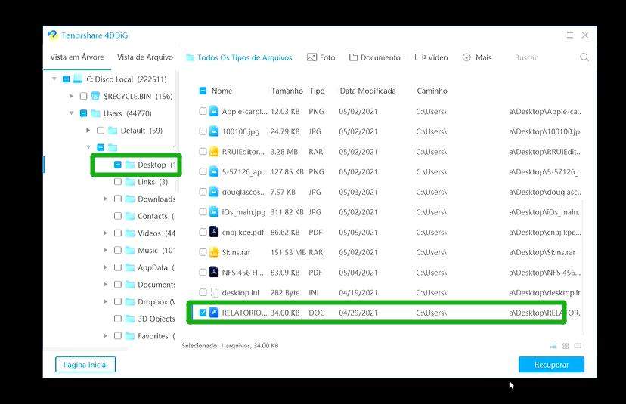The image size is (626, 404).
Task: Click the Skins.rar archive icon
Action: (x=214, y=252)
